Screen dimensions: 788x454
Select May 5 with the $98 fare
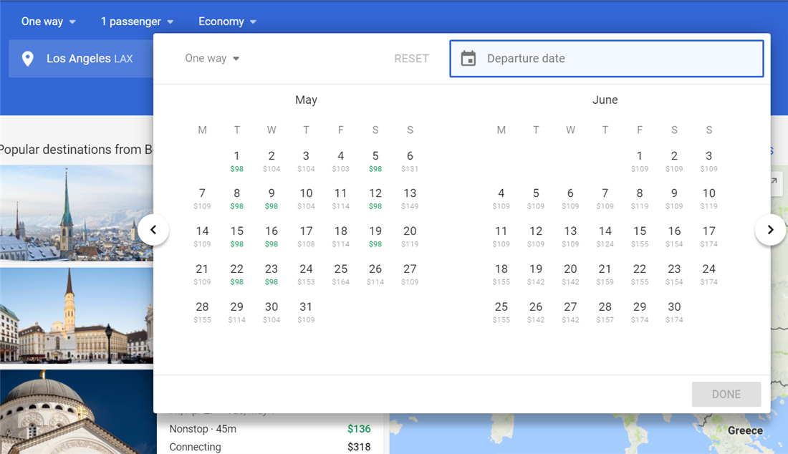point(375,161)
